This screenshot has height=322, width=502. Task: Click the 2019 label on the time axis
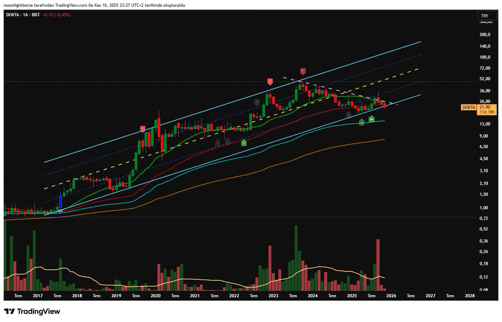click(x=116, y=295)
